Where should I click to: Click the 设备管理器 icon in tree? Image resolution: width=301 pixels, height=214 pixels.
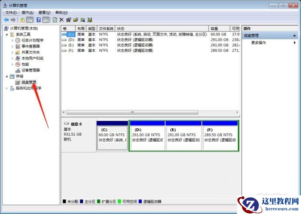pos(18,70)
